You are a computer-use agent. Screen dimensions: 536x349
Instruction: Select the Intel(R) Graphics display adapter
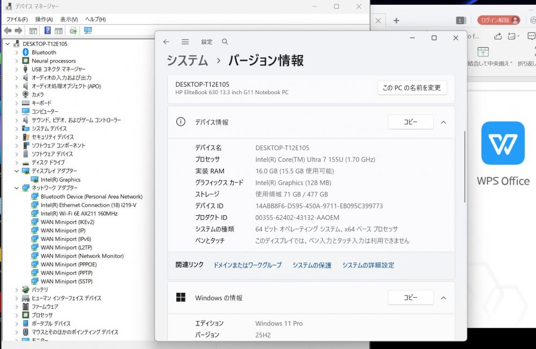click(x=61, y=180)
